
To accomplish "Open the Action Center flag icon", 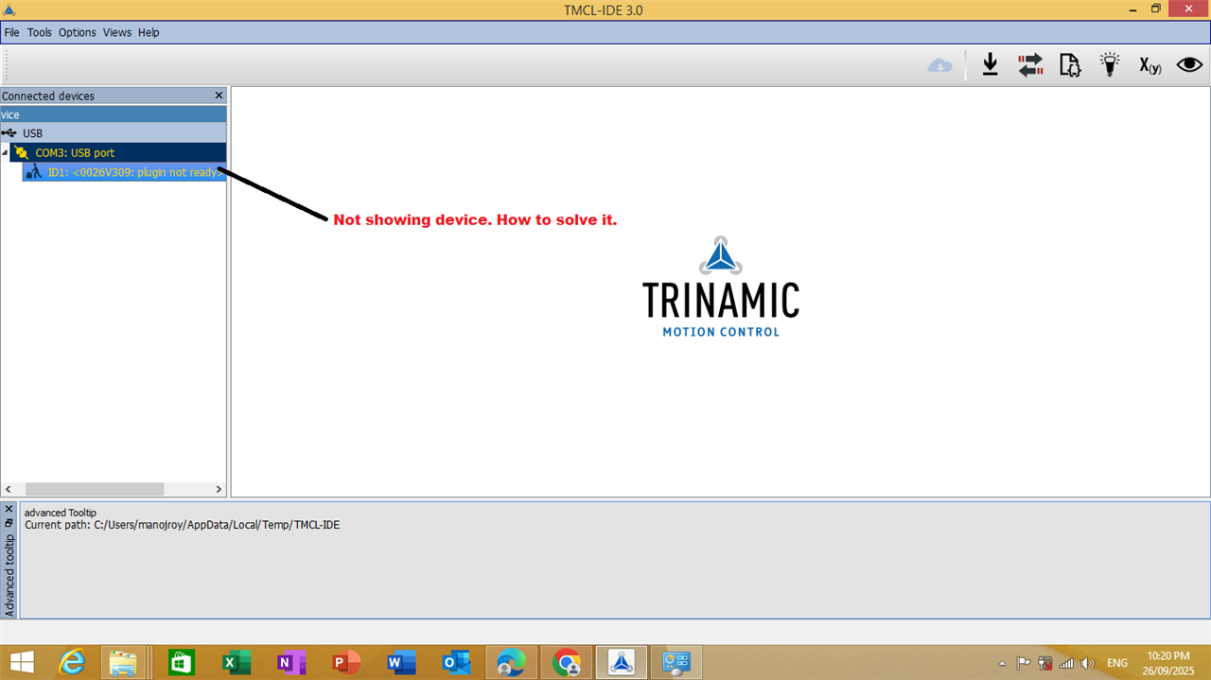I will [1024, 663].
